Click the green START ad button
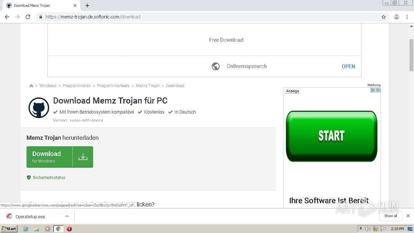 pos(332,136)
